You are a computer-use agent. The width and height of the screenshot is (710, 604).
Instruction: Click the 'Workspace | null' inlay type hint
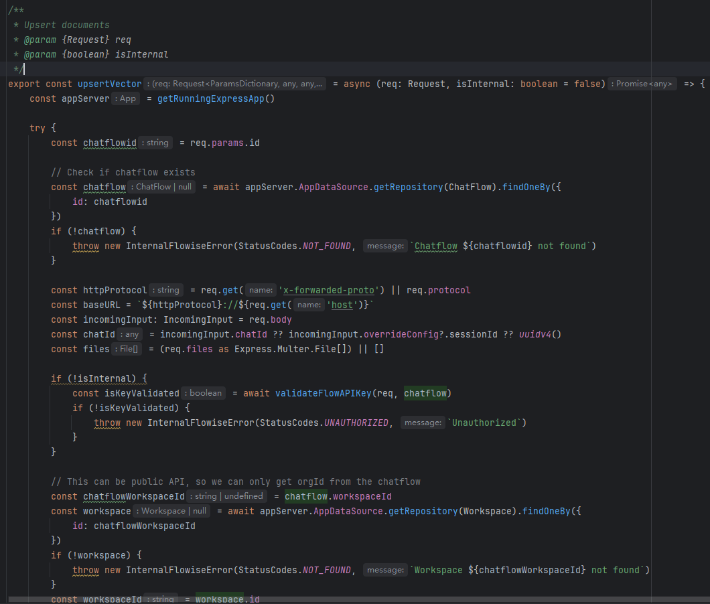[171, 511]
